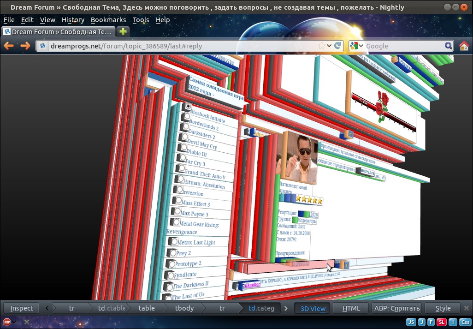
Task: Select the Far Cry 3 radio button
Action: click(x=182, y=157)
